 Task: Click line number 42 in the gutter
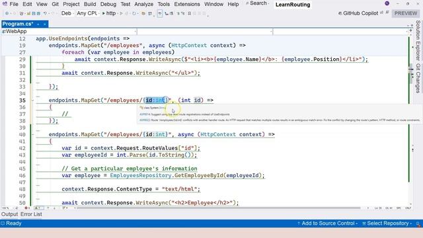(22, 148)
